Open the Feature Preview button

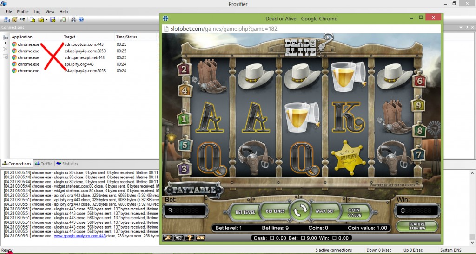(x=417, y=226)
